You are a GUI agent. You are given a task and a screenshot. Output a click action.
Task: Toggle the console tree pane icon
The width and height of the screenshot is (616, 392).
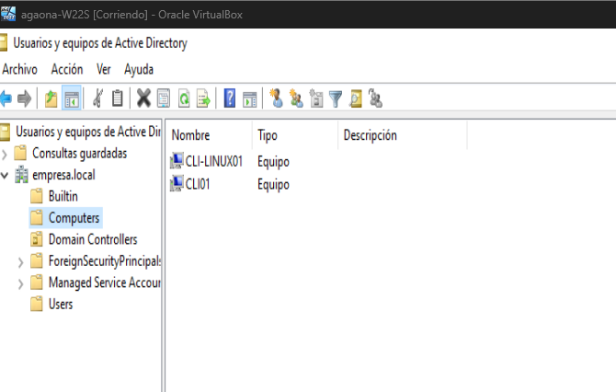click(71, 98)
